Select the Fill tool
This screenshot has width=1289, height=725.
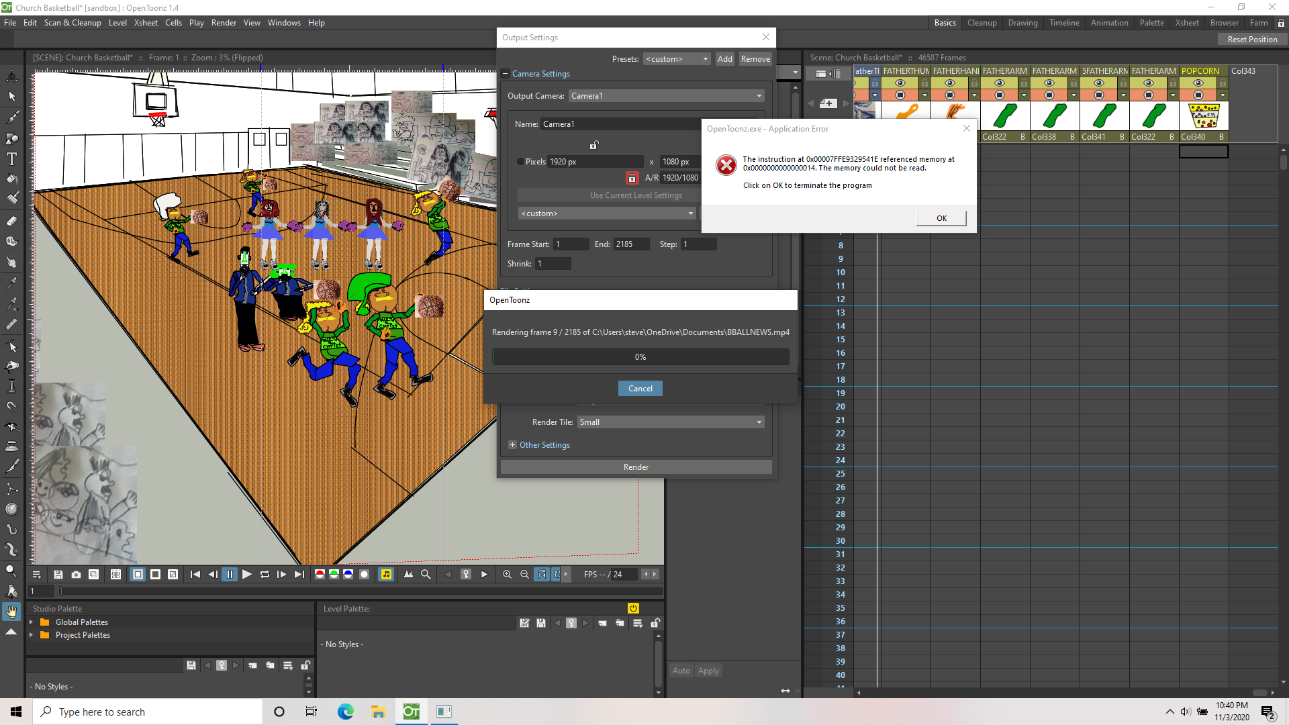pos(11,179)
